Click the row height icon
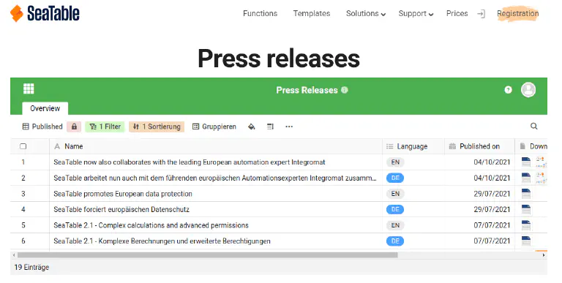562x283 pixels. coord(270,127)
